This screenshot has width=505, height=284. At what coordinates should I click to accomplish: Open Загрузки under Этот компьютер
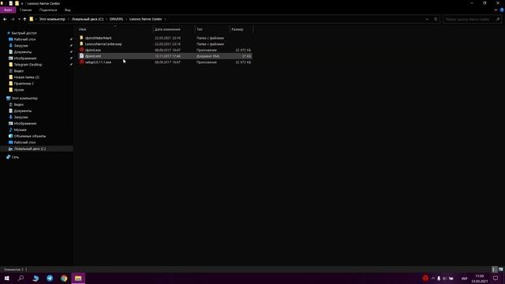click(x=21, y=118)
